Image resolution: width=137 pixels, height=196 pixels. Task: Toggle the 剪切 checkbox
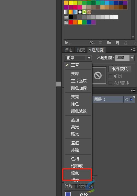[x=110, y=76]
